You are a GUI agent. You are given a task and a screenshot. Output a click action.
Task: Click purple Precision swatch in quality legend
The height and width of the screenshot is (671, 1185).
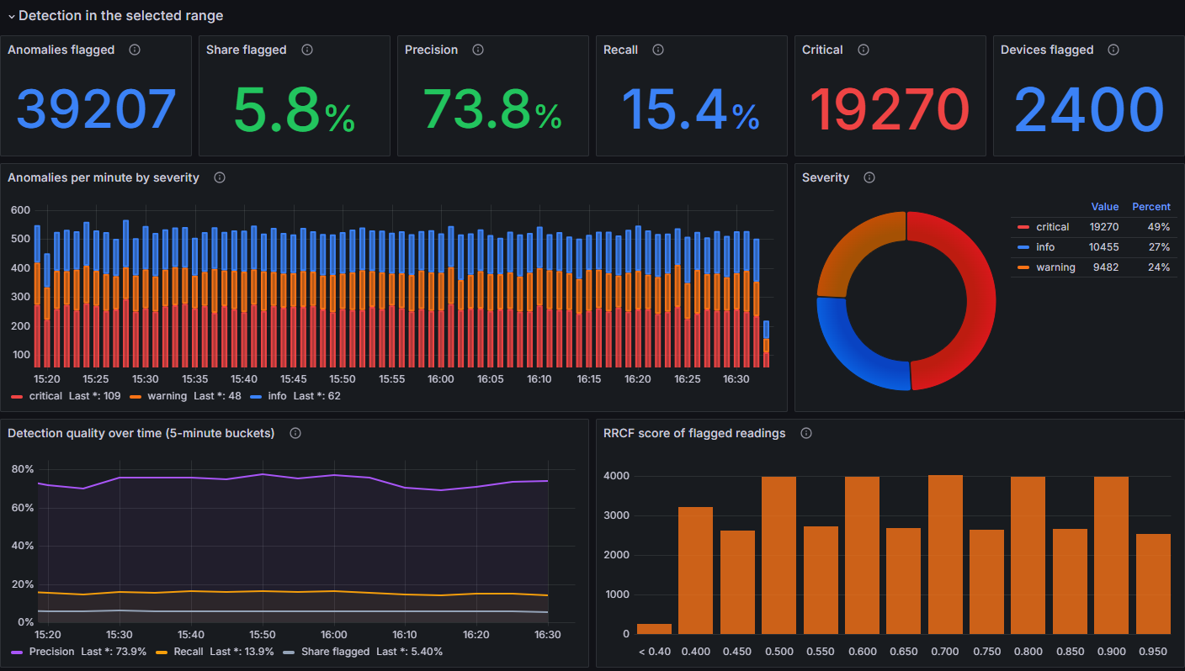17,652
